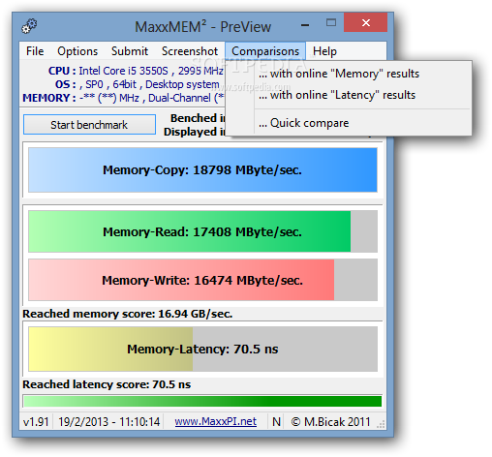Choose compare with online "Latency" results
The height and width of the screenshot is (457, 492).
pos(348,95)
